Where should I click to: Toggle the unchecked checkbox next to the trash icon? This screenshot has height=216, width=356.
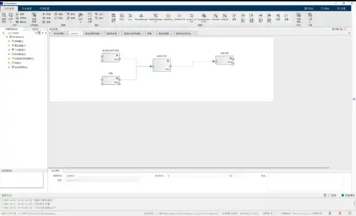pyautogui.click(x=329, y=195)
